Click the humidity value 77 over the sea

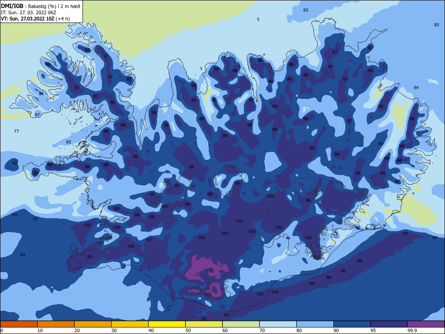pos(16,131)
